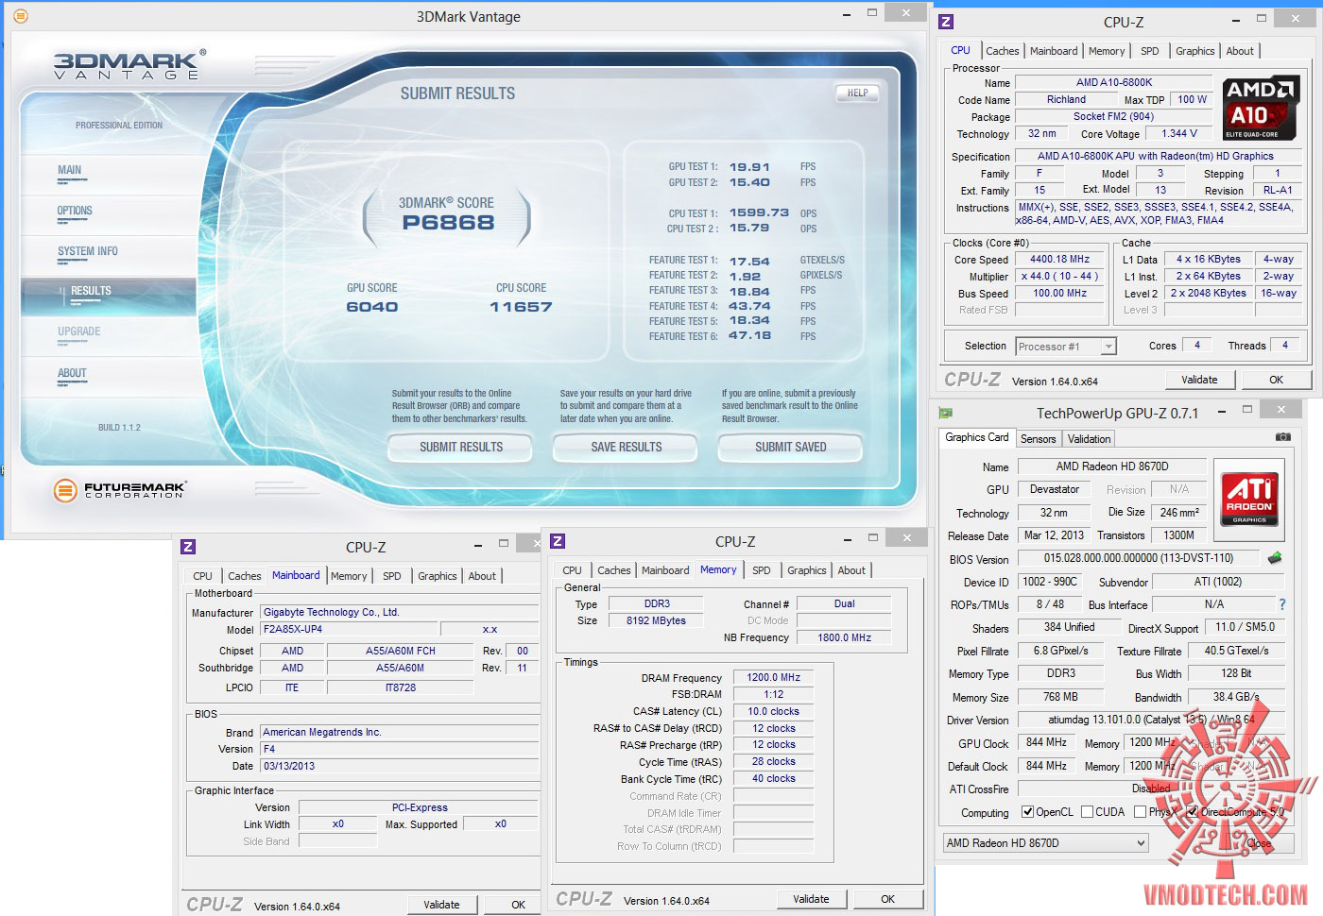Click the processor name AMD A10-6800K
This screenshot has width=1323, height=916.
1114,83
